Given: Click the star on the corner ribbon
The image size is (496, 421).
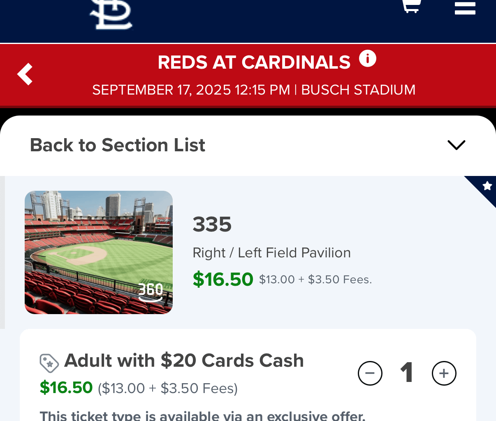Looking at the screenshot, I should click(x=487, y=186).
